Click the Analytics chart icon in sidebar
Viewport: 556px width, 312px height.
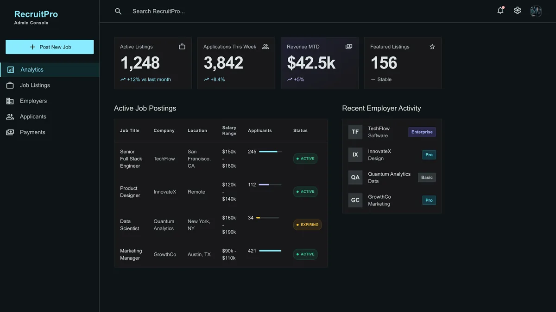click(x=10, y=70)
